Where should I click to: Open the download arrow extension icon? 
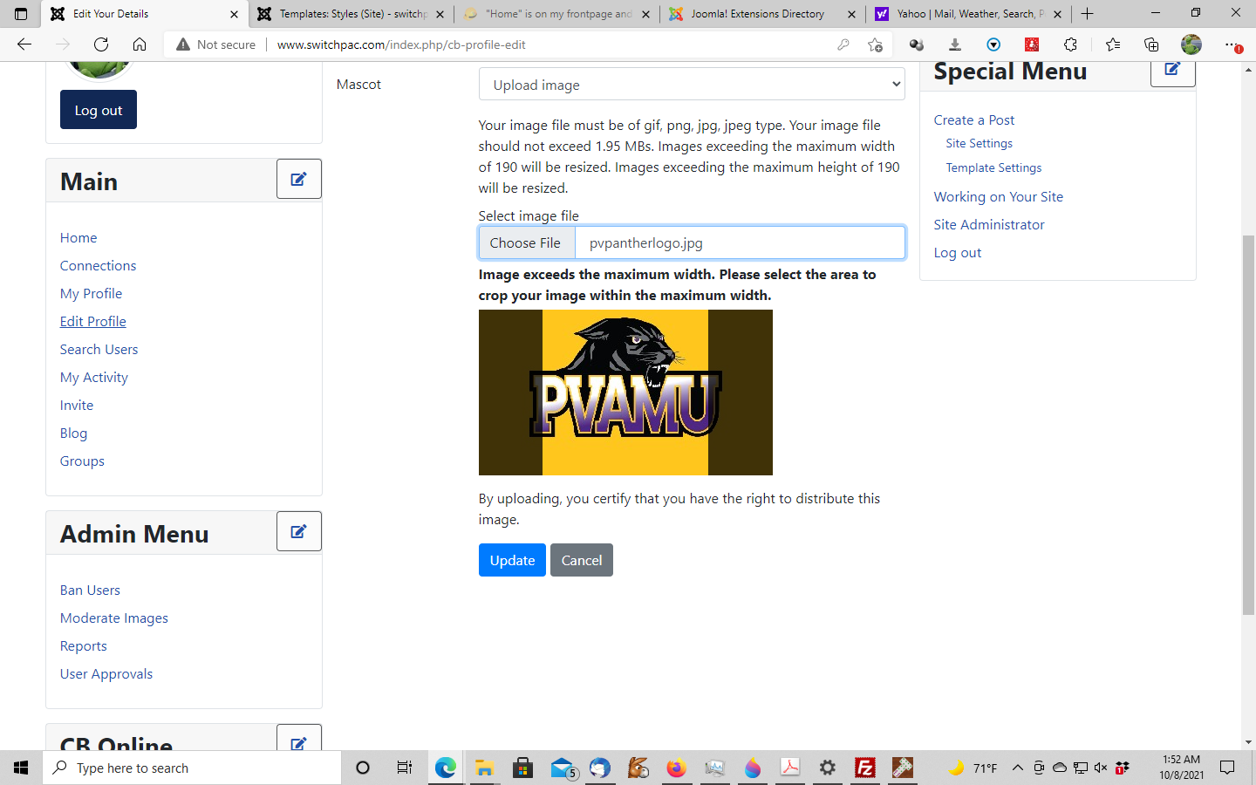click(x=955, y=44)
